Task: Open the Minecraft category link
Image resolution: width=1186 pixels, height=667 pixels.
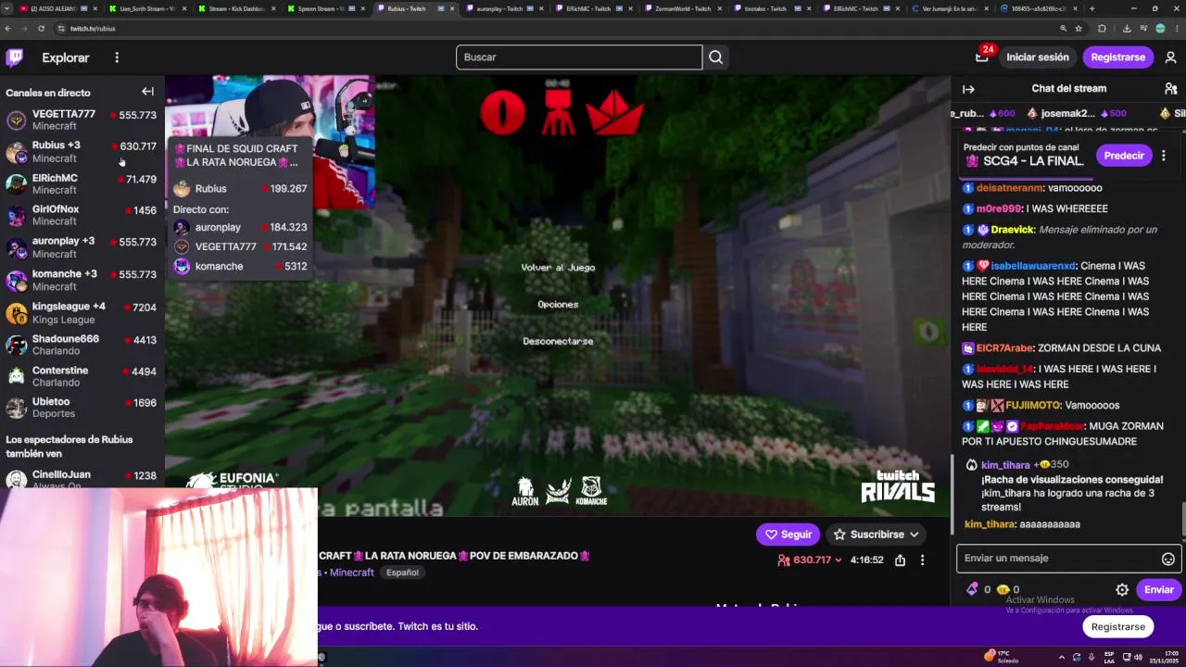Action: tap(352, 573)
